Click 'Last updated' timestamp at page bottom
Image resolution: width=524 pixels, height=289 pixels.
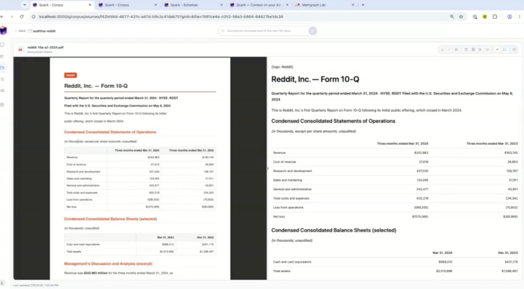(x=36, y=285)
